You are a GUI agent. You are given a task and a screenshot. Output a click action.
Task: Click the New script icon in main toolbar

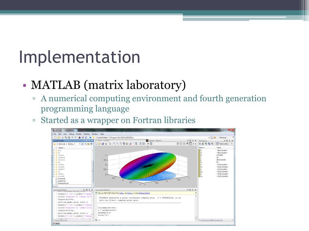tap(56, 137)
